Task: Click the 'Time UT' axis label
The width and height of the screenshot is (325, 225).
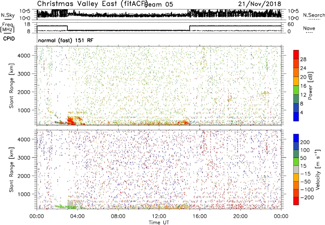Action: pos(159,222)
